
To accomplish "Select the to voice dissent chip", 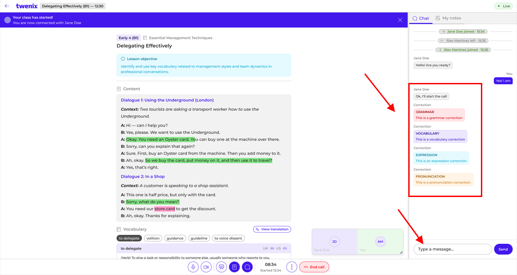I will (x=228, y=238).
